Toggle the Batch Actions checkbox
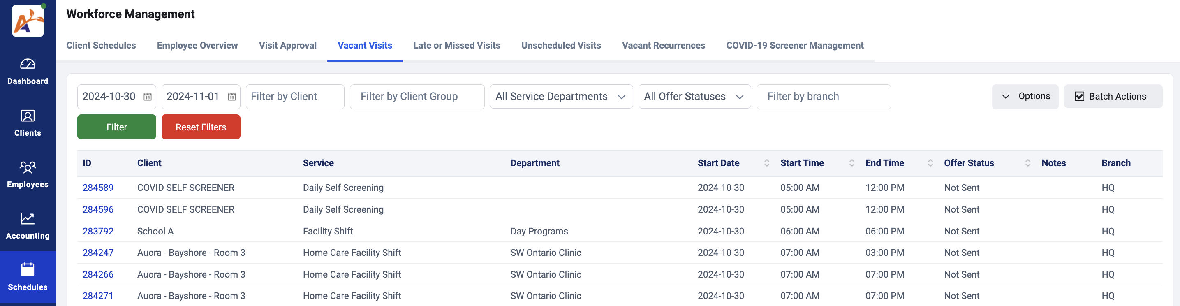 (1079, 97)
